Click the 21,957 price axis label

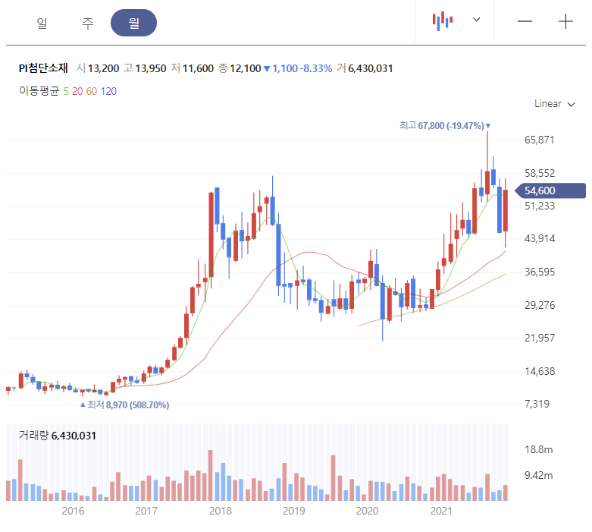click(x=540, y=338)
